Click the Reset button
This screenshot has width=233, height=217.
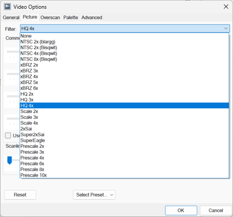pyautogui.click(x=20, y=195)
